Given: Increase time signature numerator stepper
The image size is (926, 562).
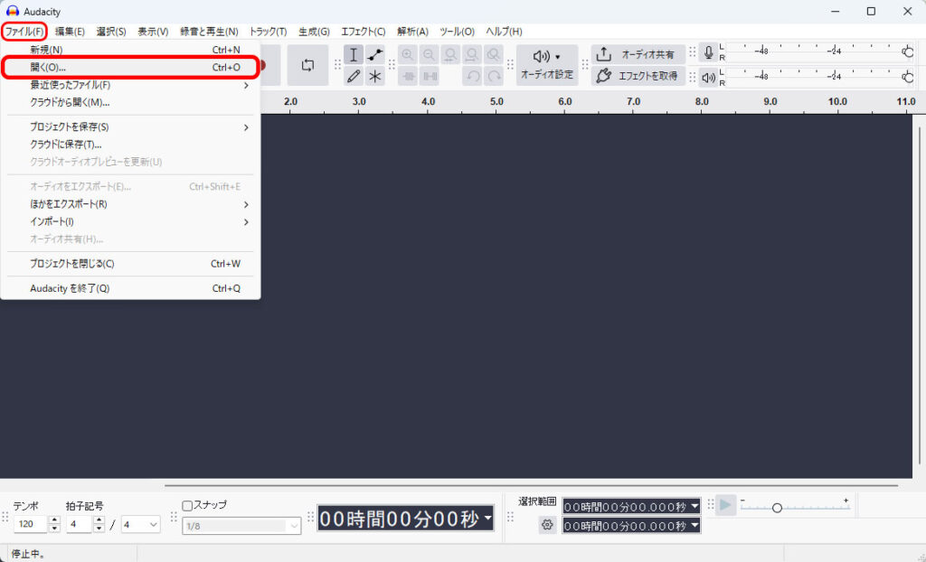Looking at the screenshot, I should [x=99, y=520].
